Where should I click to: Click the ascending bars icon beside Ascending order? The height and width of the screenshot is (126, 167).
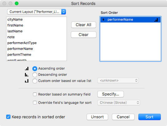(27, 68)
